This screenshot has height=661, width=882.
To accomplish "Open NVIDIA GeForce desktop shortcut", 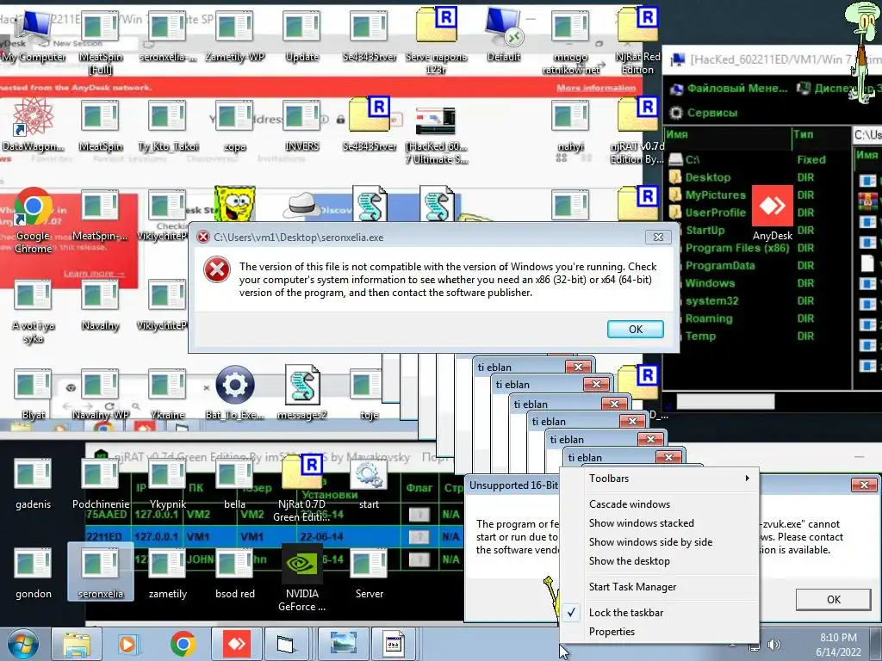I will coord(302,578).
